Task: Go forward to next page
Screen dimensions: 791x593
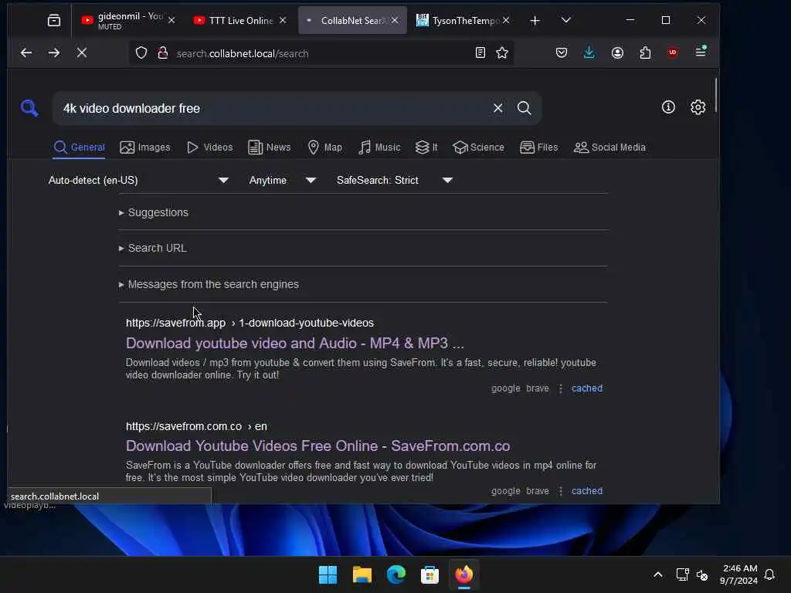Action: coord(54,53)
